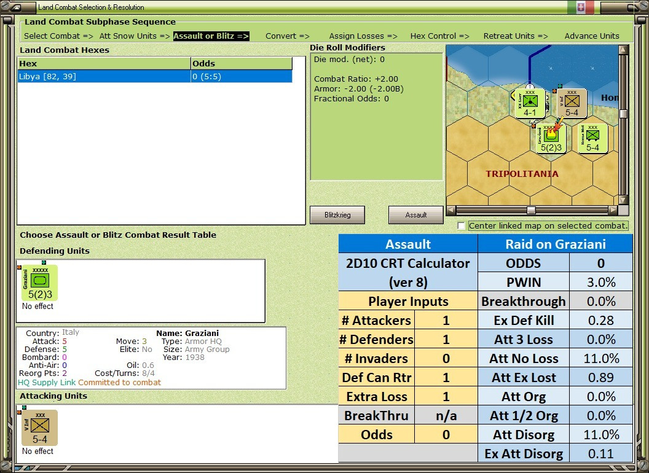The width and height of the screenshot is (649, 473).
Task: Click the map scroll up arrow
Action: pos(623,50)
